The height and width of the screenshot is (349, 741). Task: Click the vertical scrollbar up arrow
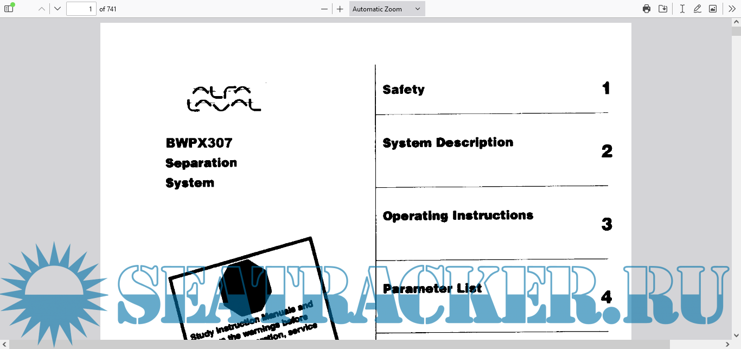736,22
